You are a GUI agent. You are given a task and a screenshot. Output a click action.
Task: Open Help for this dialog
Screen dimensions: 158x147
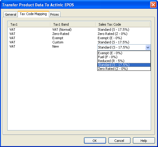tap(144, 141)
